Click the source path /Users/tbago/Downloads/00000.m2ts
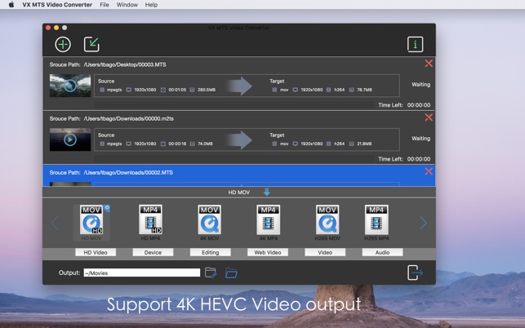 (x=128, y=118)
